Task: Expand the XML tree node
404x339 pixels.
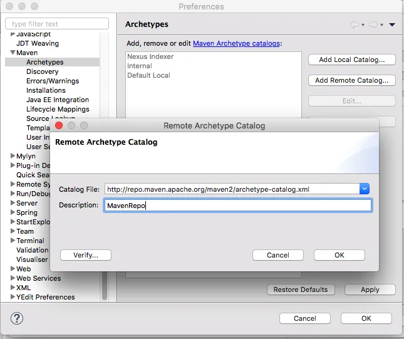Action: tap(13, 287)
